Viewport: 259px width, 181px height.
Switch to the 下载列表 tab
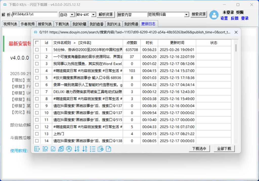[x=62, y=24]
